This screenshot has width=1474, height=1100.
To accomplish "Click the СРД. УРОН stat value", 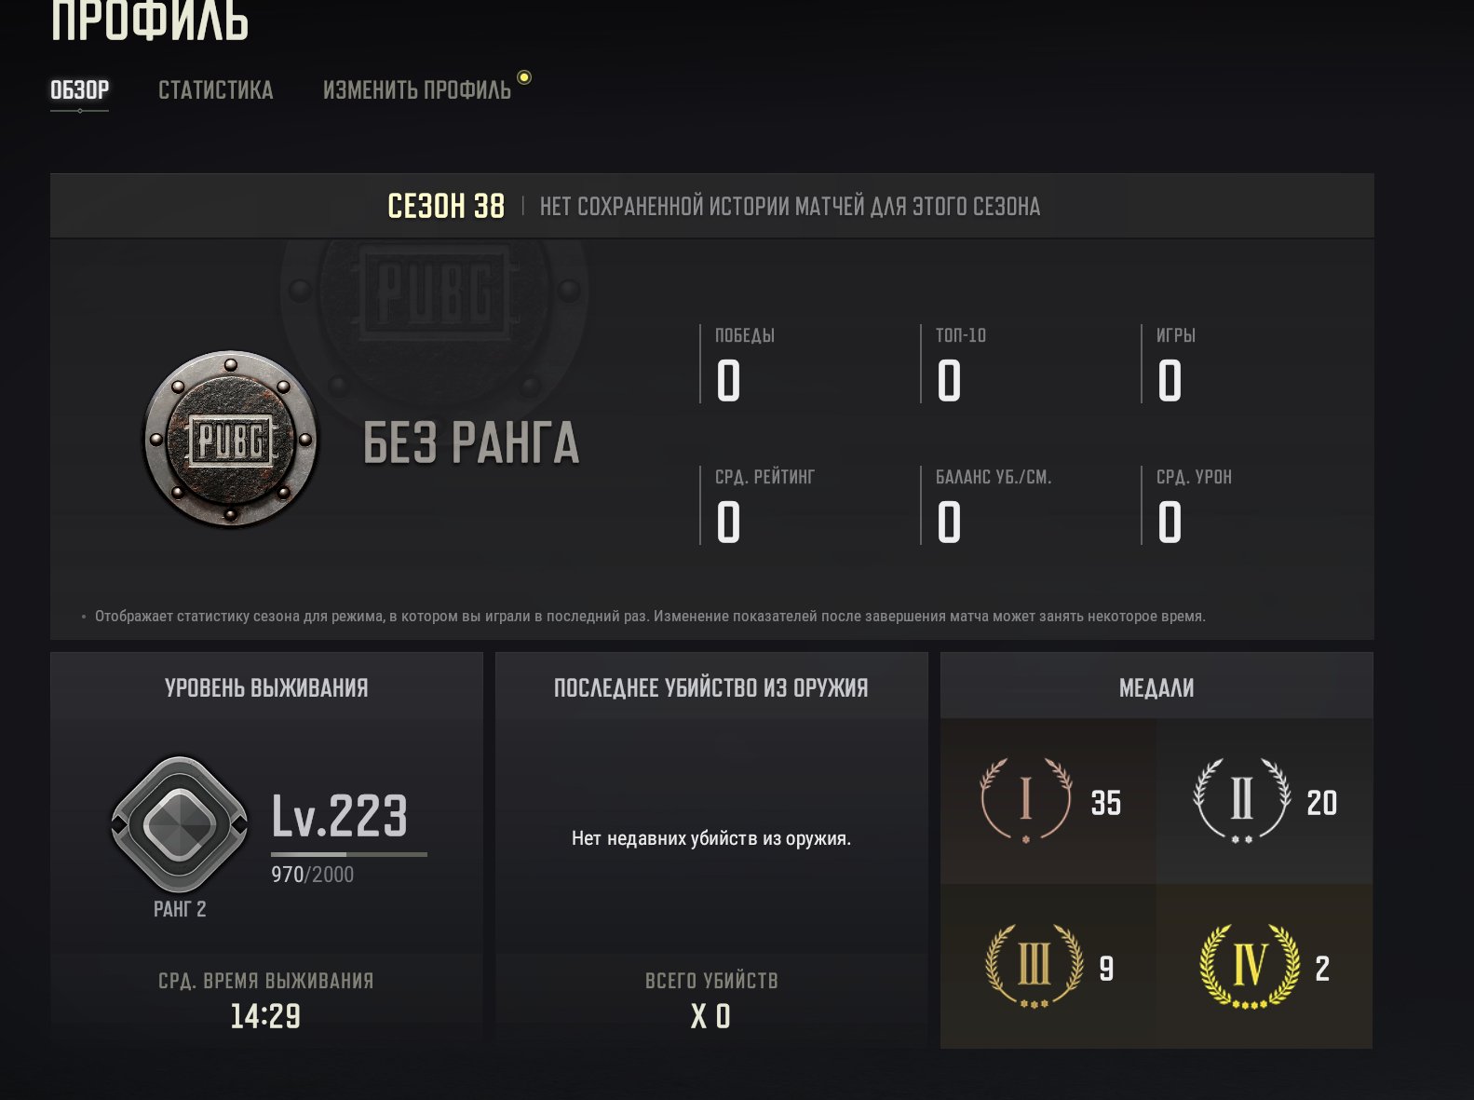I will click(x=1170, y=523).
